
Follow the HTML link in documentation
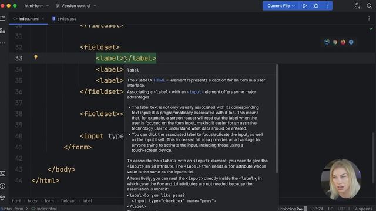click(159, 80)
